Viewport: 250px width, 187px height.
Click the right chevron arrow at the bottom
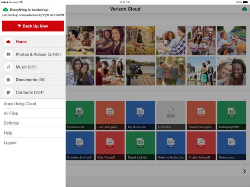(244, 171)
